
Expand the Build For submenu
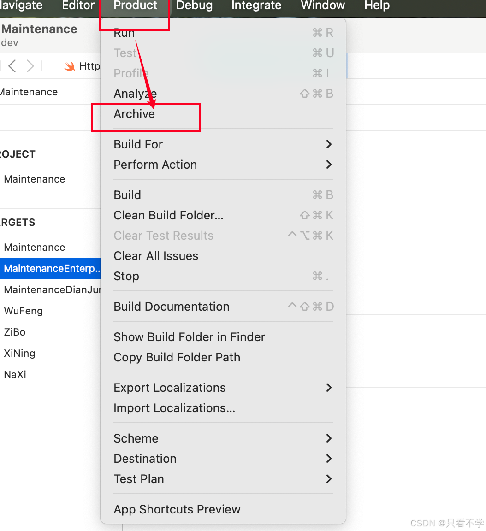click(x=223, y=144)
